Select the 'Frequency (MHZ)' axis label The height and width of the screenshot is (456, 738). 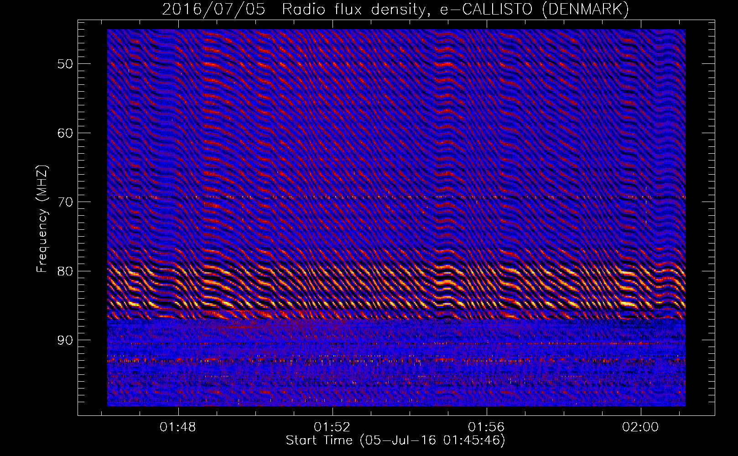(42, 219)
